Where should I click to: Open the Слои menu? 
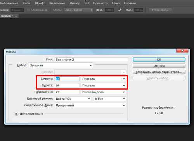pyautogui.click(x=27, y=3)
